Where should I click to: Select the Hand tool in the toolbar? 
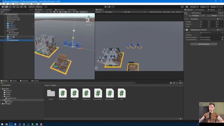click(3, 7)
